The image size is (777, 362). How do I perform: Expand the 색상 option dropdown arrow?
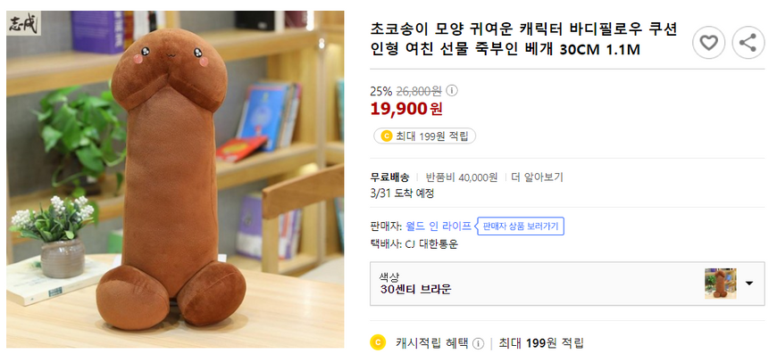[x=748, y=284]
